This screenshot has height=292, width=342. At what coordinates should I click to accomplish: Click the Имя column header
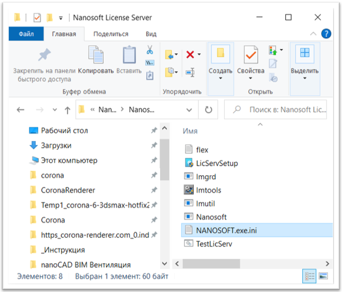click(190, 131)
